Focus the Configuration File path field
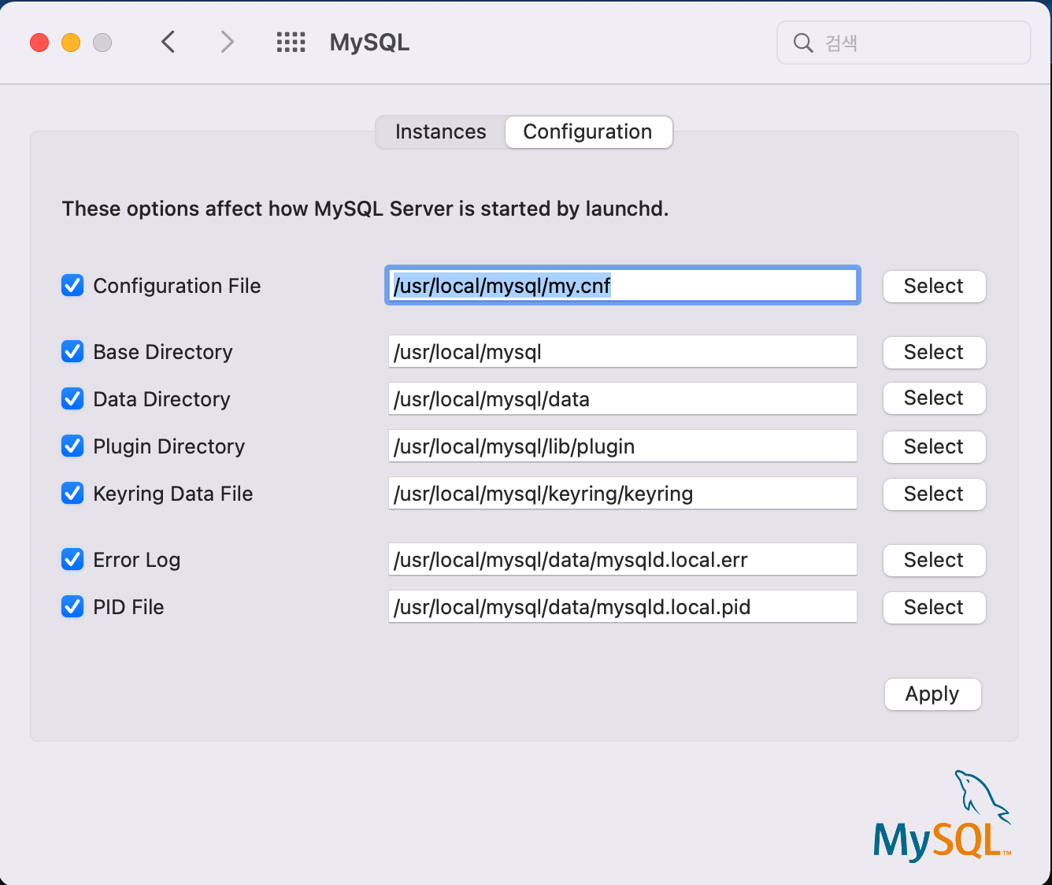The height and width of the screenshot is (885, 1052). coord(622,285)
